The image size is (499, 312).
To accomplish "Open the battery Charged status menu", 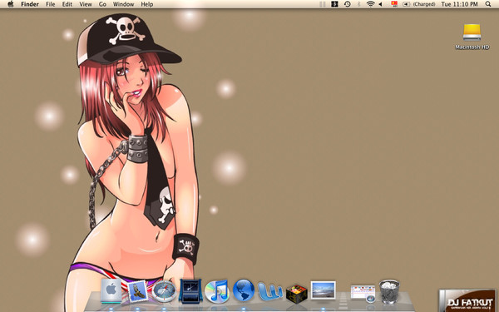I will (419, 4).
